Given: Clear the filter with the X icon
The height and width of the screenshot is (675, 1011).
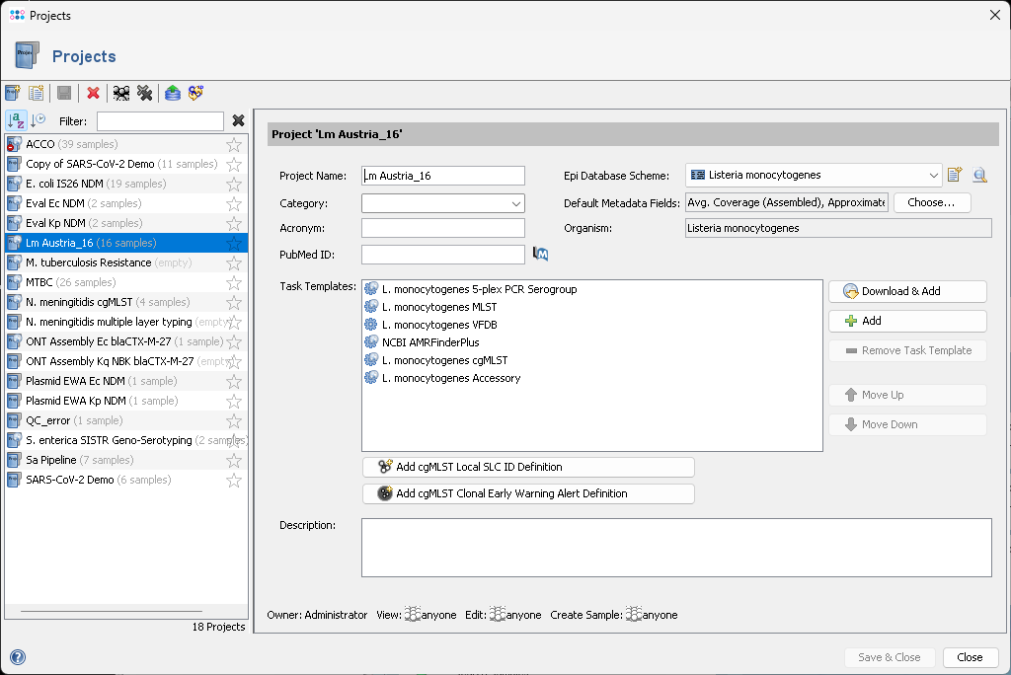Looking at the screenshot, I should tap(238, 120).
